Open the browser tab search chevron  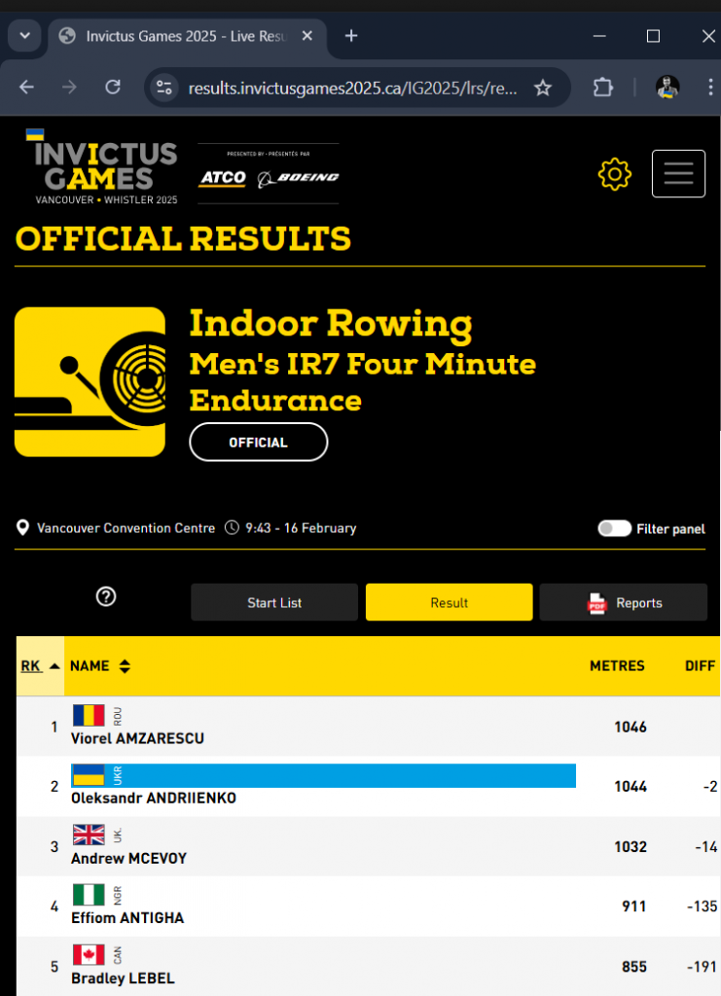[24, 35]
